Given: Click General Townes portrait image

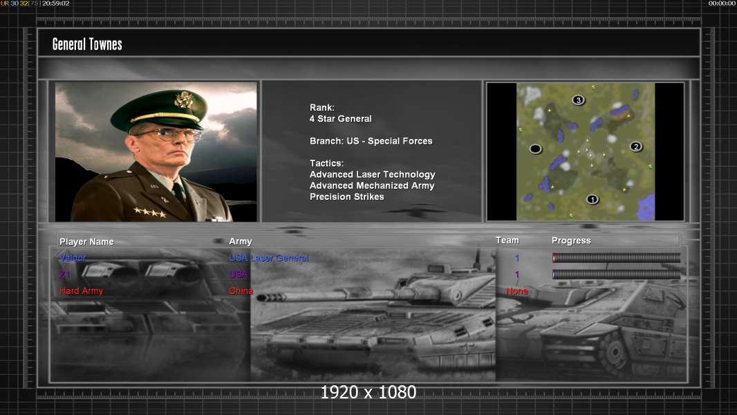Looking at the screenshot, I should pyautogui.click(x=156, y=151).
